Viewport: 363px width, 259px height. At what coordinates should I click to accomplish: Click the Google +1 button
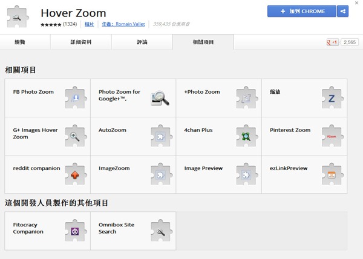[332, 42]
